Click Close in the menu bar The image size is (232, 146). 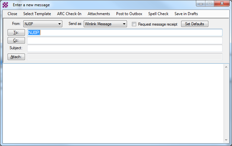pos(12,14)
